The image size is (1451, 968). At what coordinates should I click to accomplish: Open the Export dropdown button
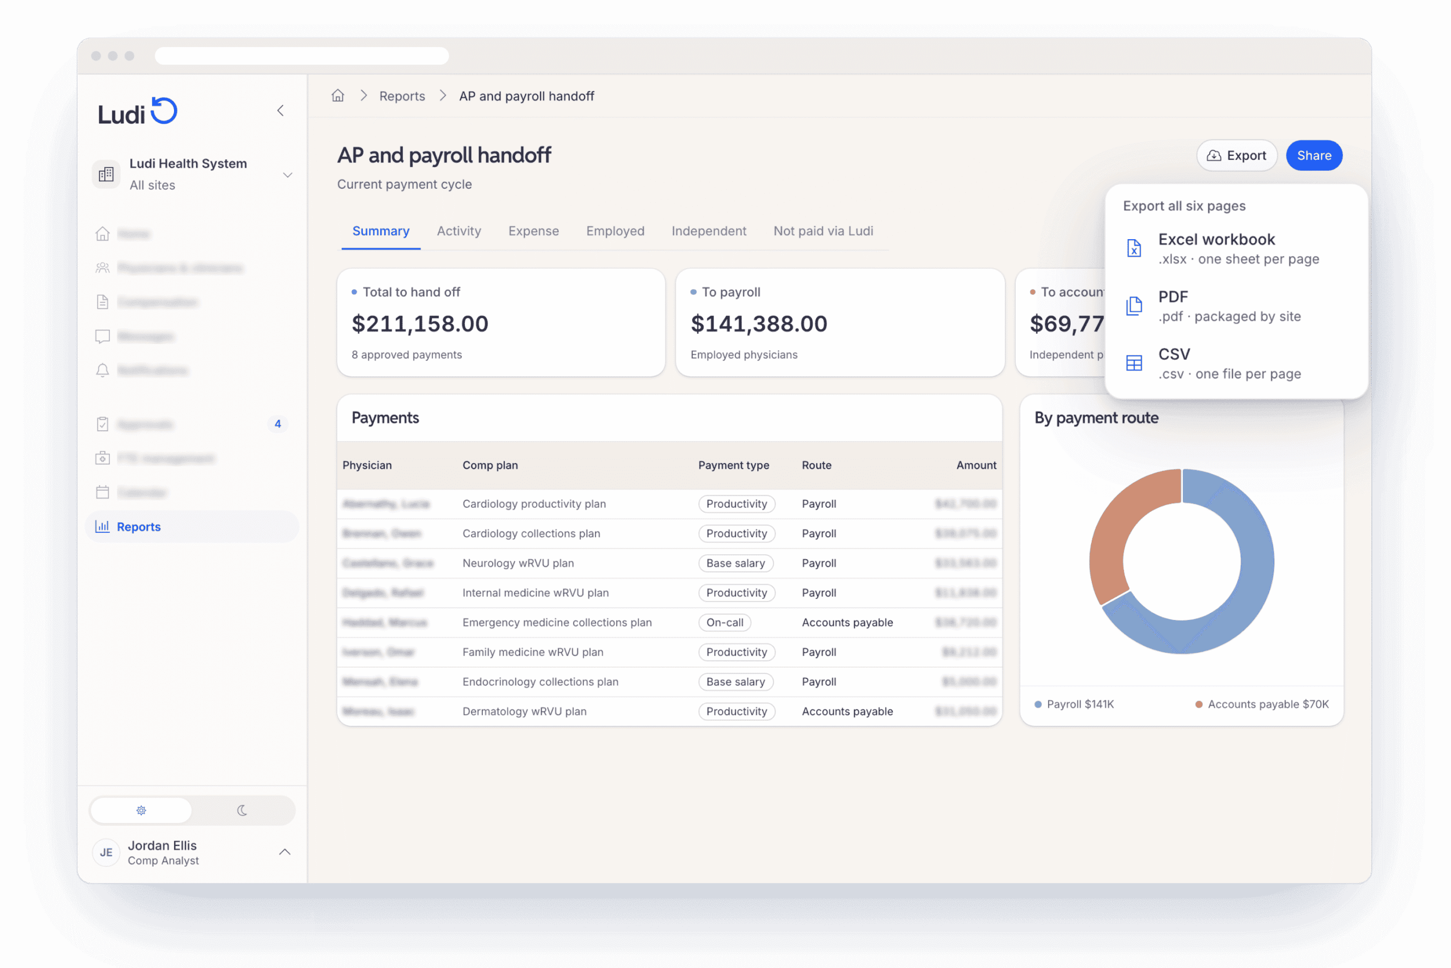click(1237, 155)
